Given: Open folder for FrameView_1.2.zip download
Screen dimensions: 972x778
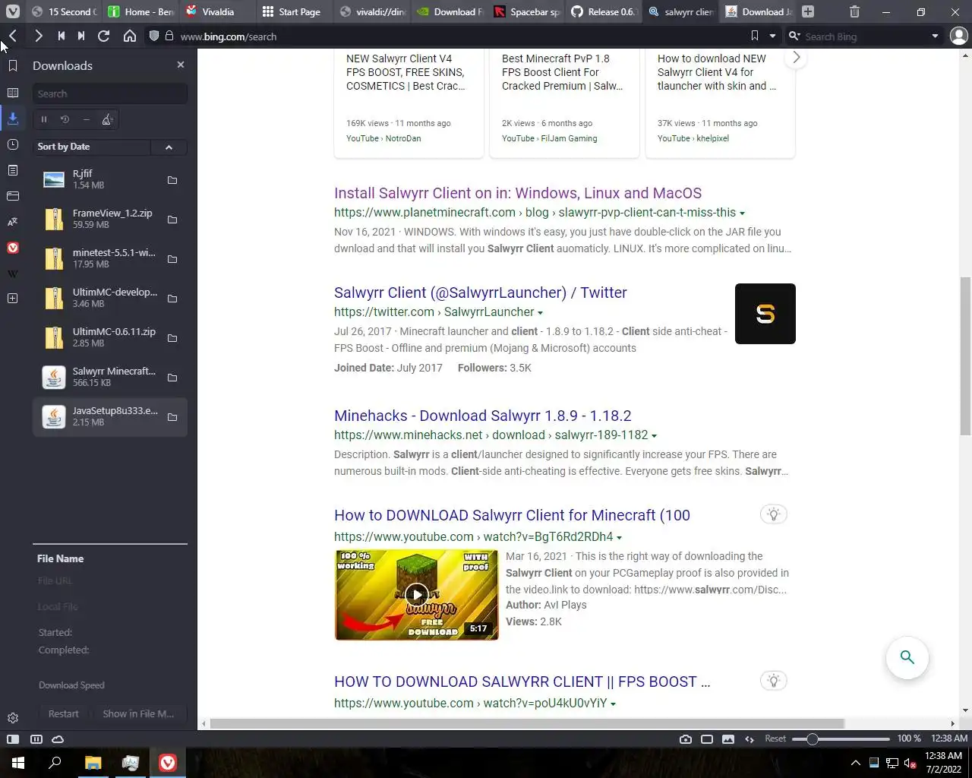Looking at the screenshot, I should (x=172, y=220).
